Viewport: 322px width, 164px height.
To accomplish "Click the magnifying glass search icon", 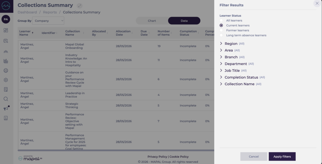I will [x=6, y=99].
